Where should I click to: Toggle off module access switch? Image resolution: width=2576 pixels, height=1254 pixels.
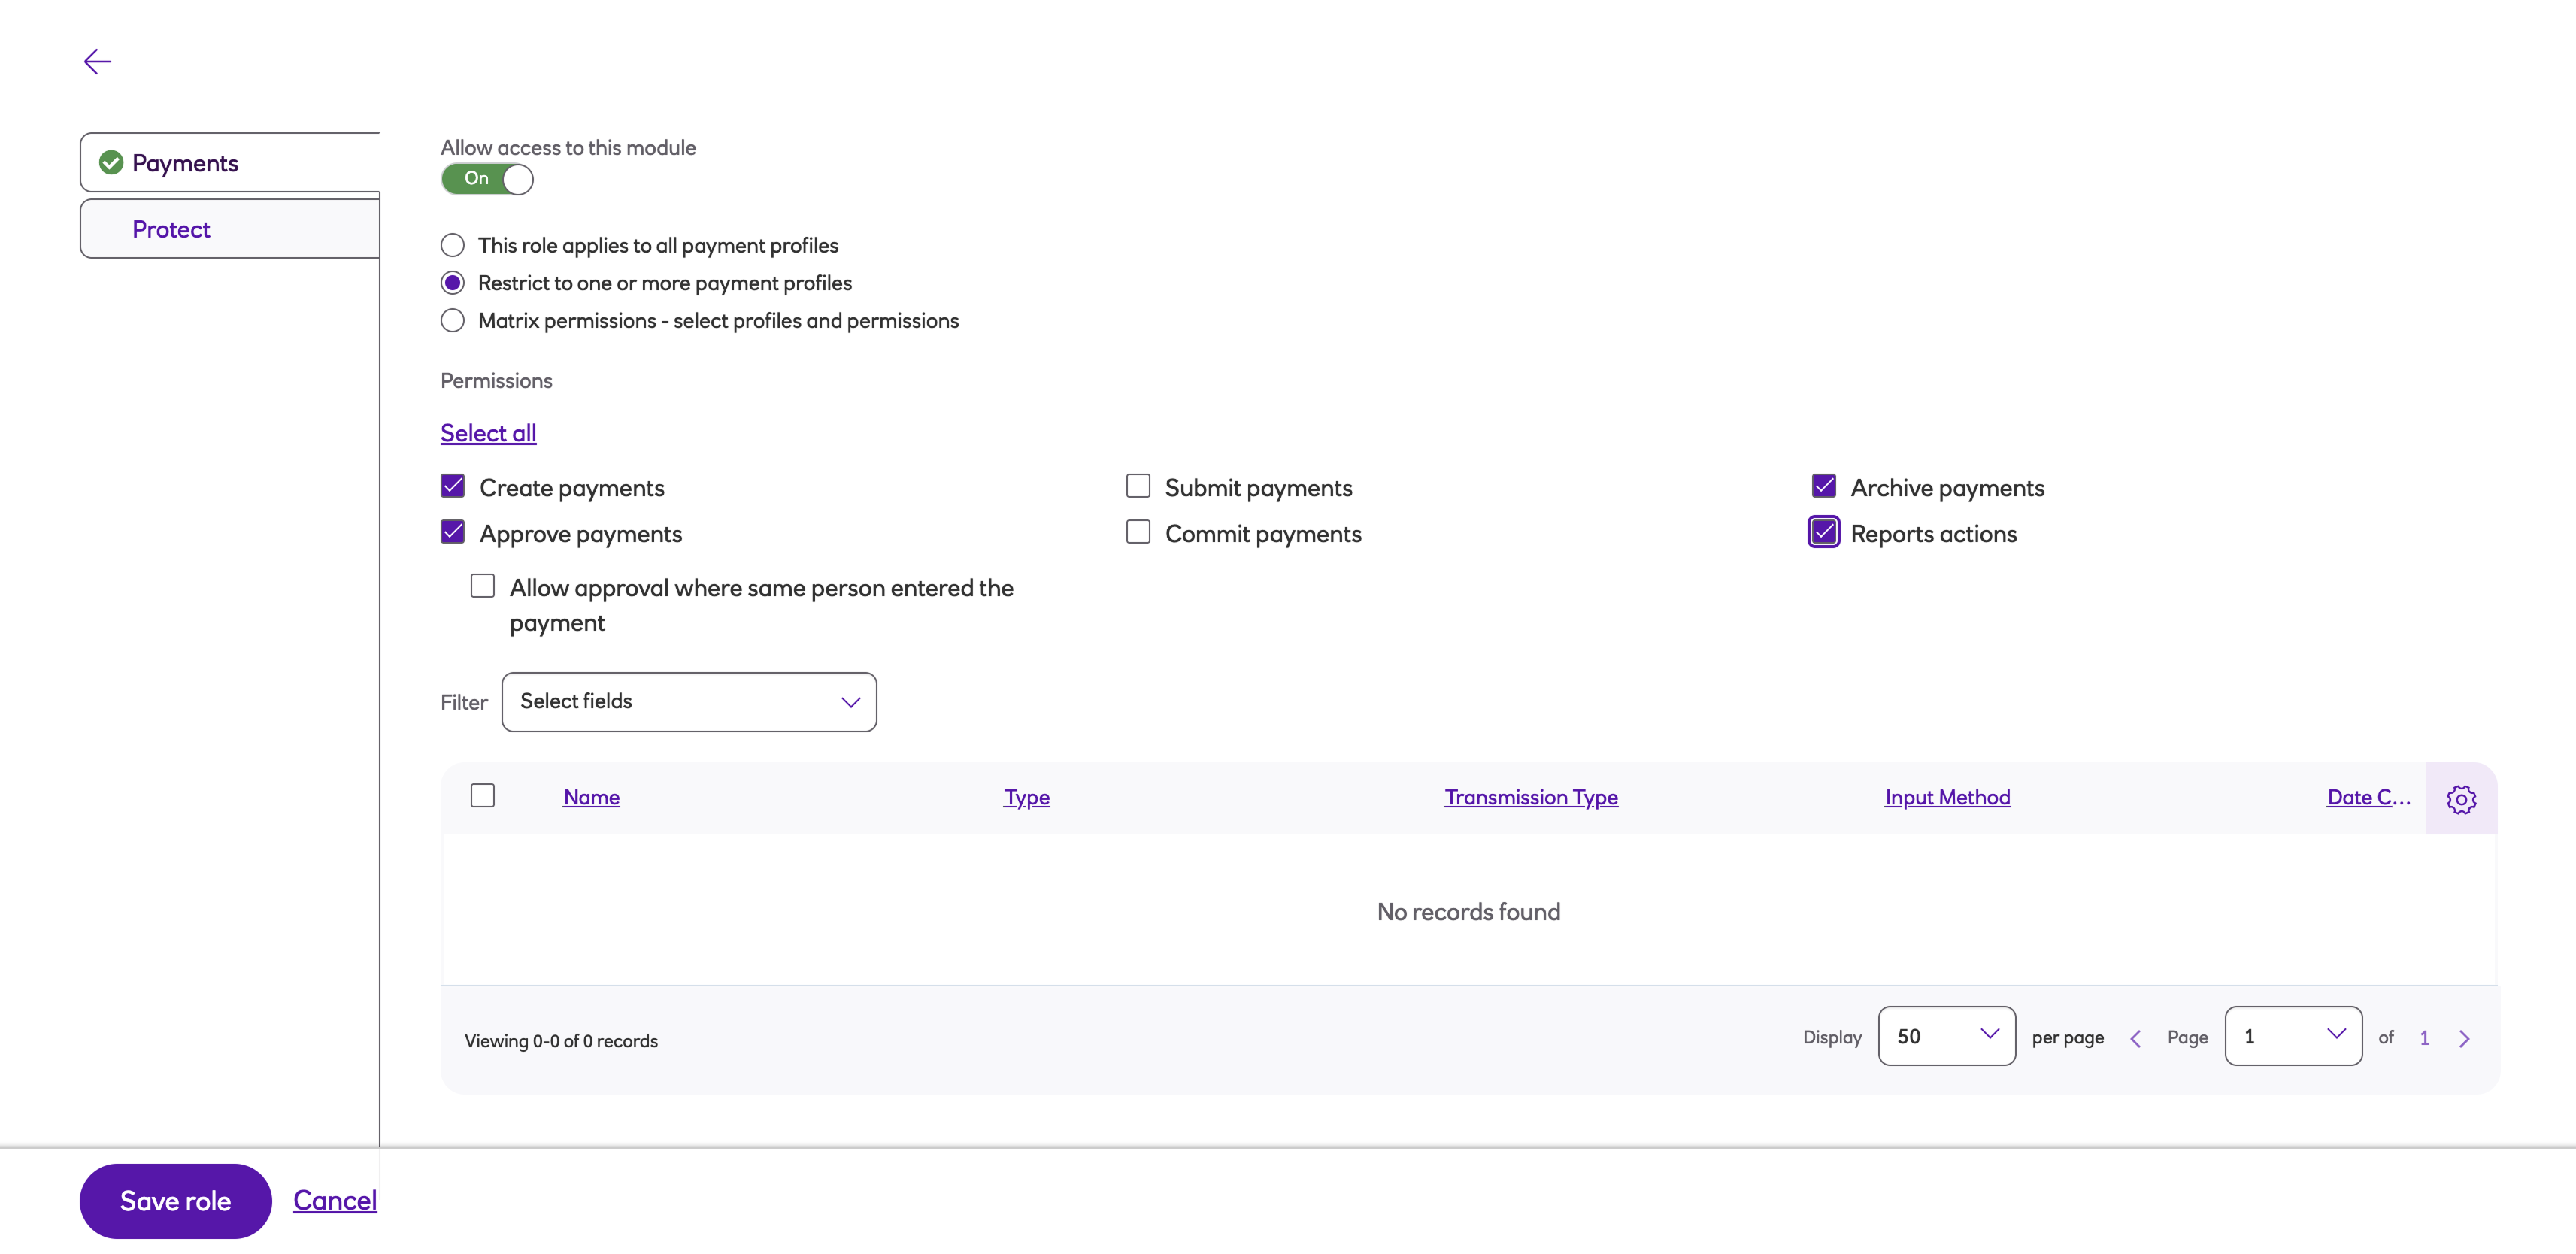tap(487, 179)
